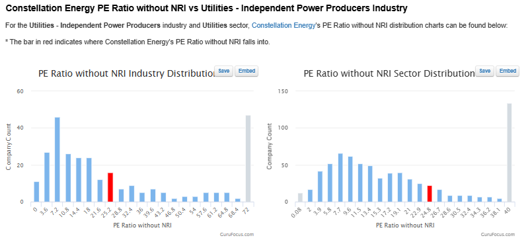Click the Sector chart bar at 9.6

point(350,179)
